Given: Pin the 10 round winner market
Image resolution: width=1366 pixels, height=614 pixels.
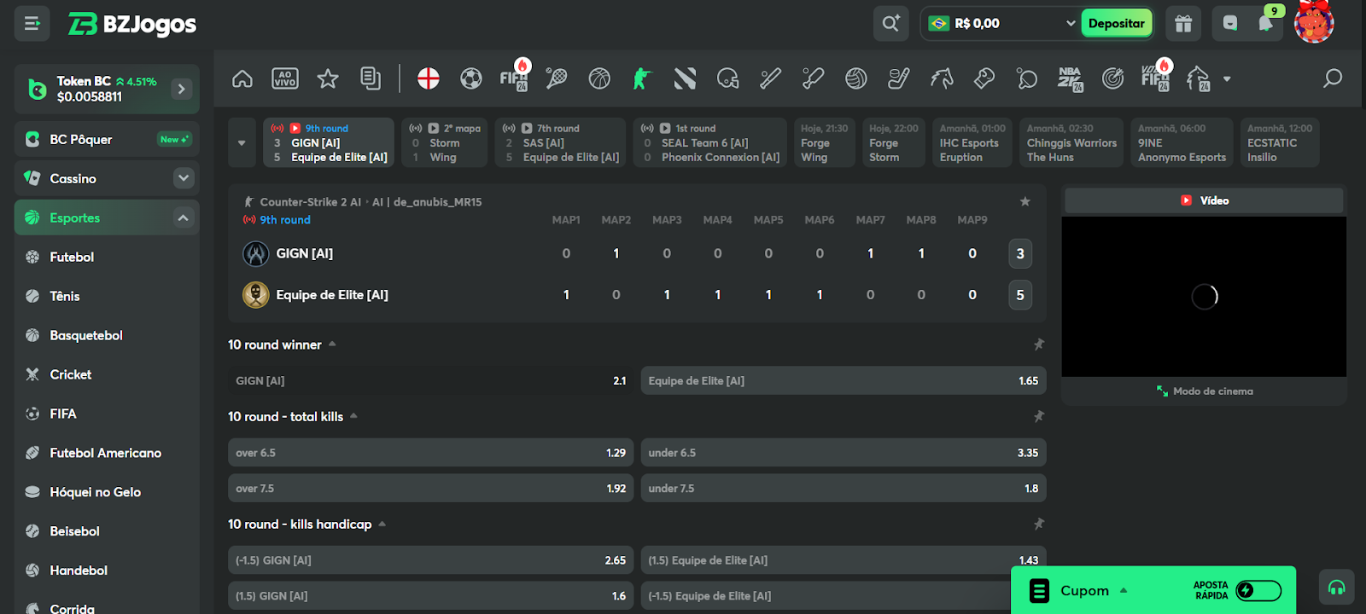Looking at the screenshot, I should pyautogui.click(x=1039, y=345).
